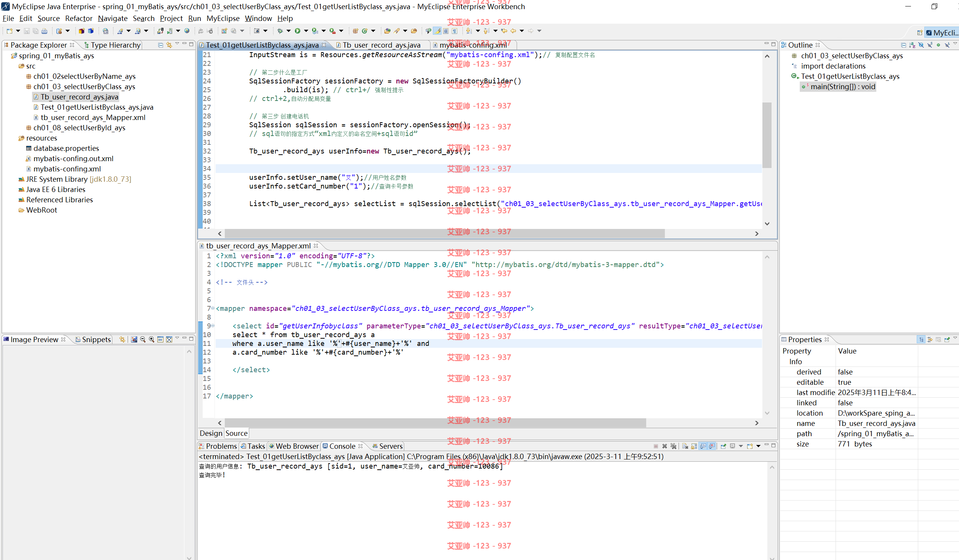
Task: Collapse the mapper element fold on line 7
Action: tap(213, 308)
